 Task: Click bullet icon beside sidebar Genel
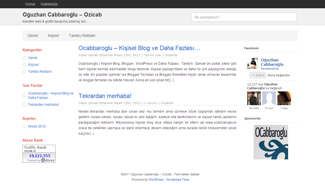[24, 58]
